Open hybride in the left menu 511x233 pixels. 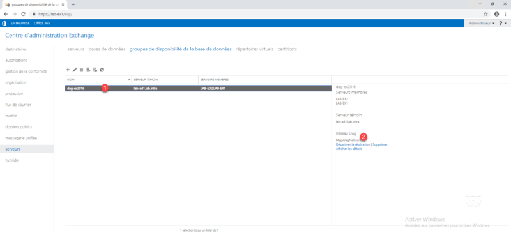tap(11, 160)
